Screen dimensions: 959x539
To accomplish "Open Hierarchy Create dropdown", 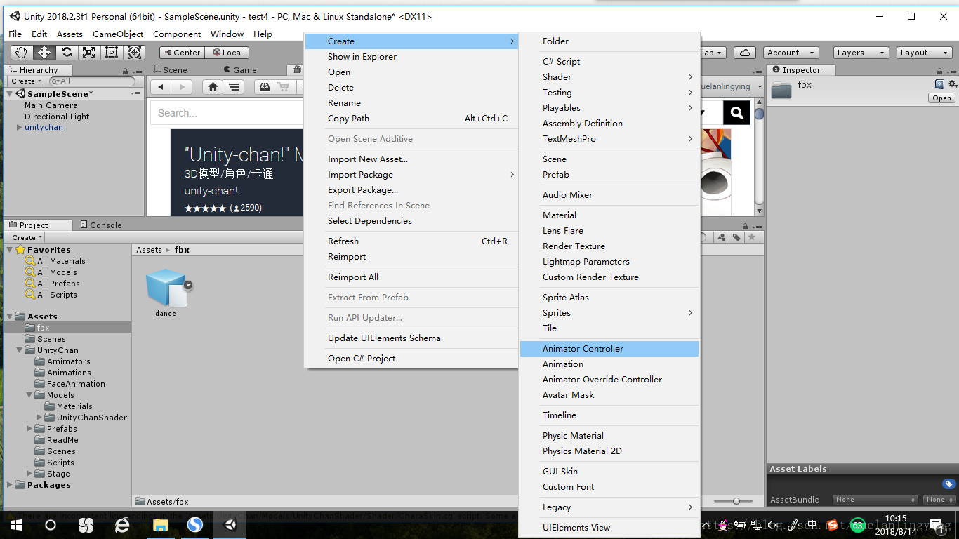I will click(27, 81).
